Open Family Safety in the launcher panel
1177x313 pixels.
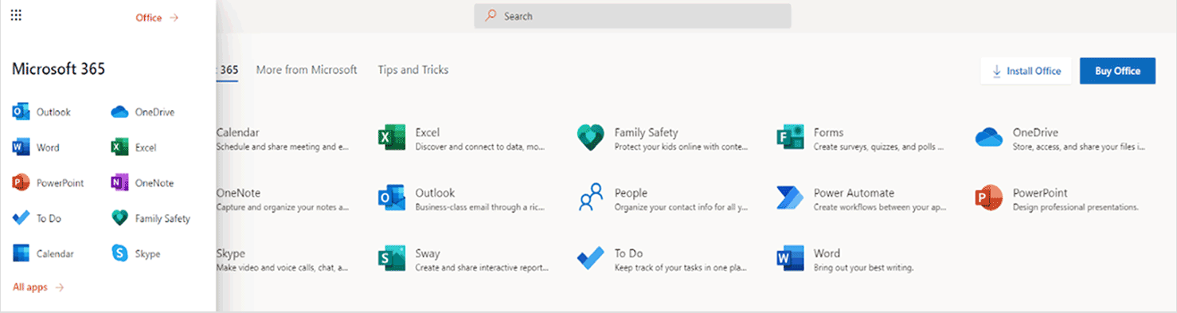151,218
